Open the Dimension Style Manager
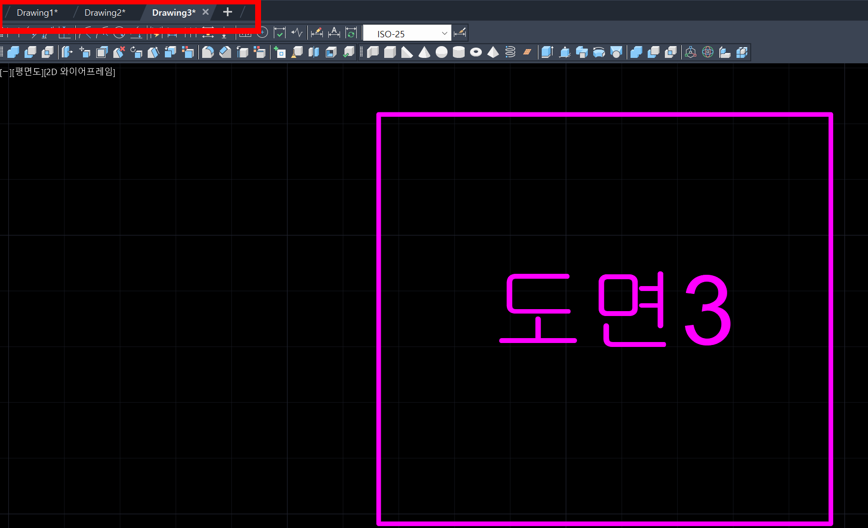The width and height of the screenshot is (868, 528). 460,32
